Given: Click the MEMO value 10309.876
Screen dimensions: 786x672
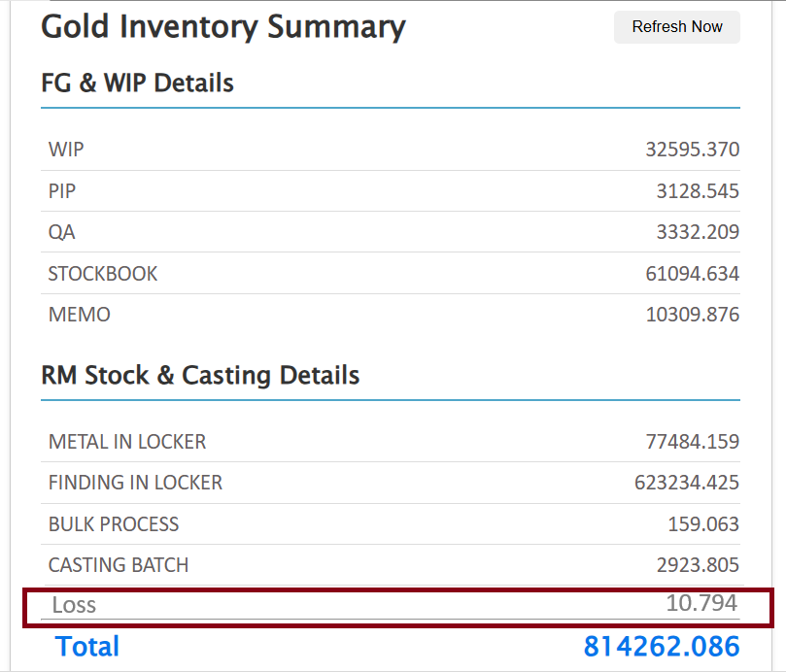Looking at the screenshot, I should coord(692,315).
